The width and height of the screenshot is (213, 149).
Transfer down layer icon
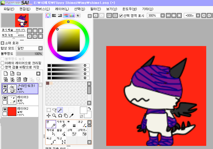tap(6, 79)
